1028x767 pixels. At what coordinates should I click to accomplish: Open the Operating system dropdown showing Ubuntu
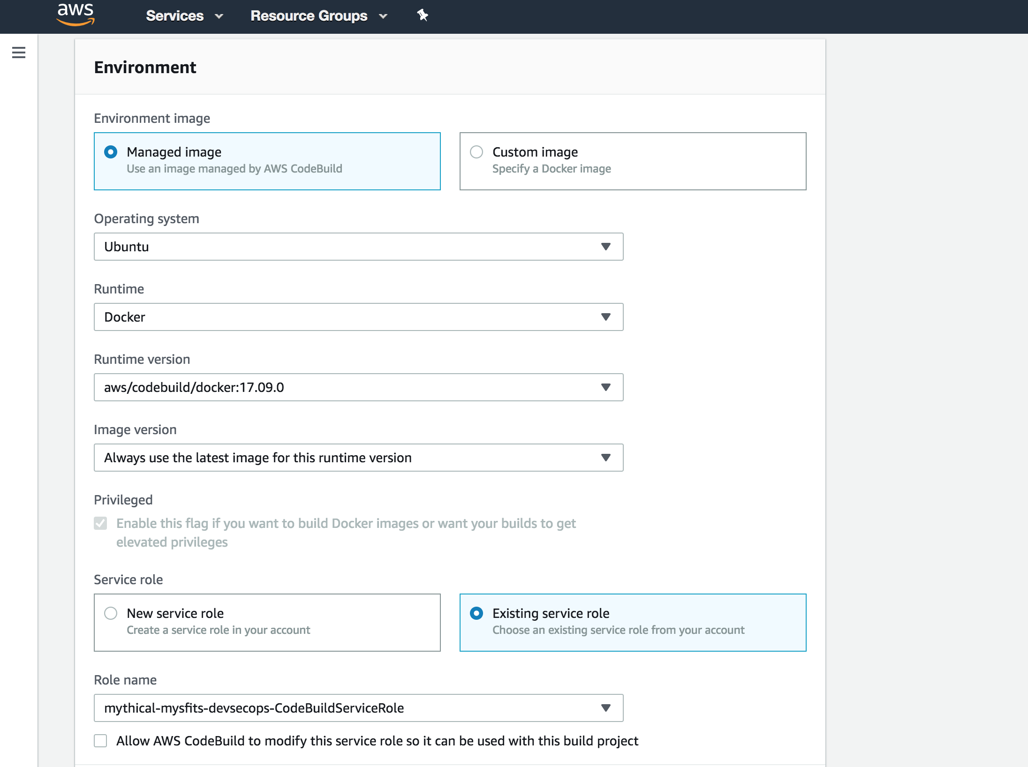[359, 247]
